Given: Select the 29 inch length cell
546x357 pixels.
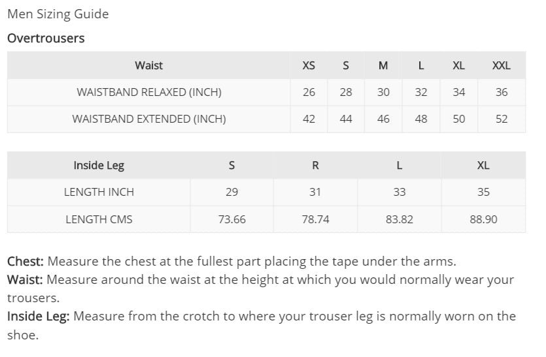Looking at the screenshot, I should coord(231,192).
